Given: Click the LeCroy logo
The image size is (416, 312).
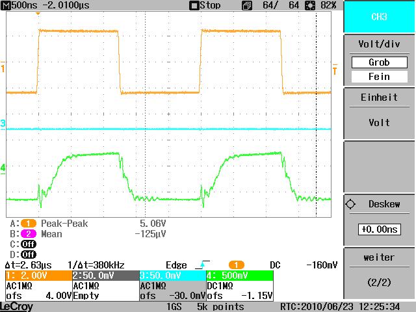Looking at the screenshot, I should coord(16,307).
